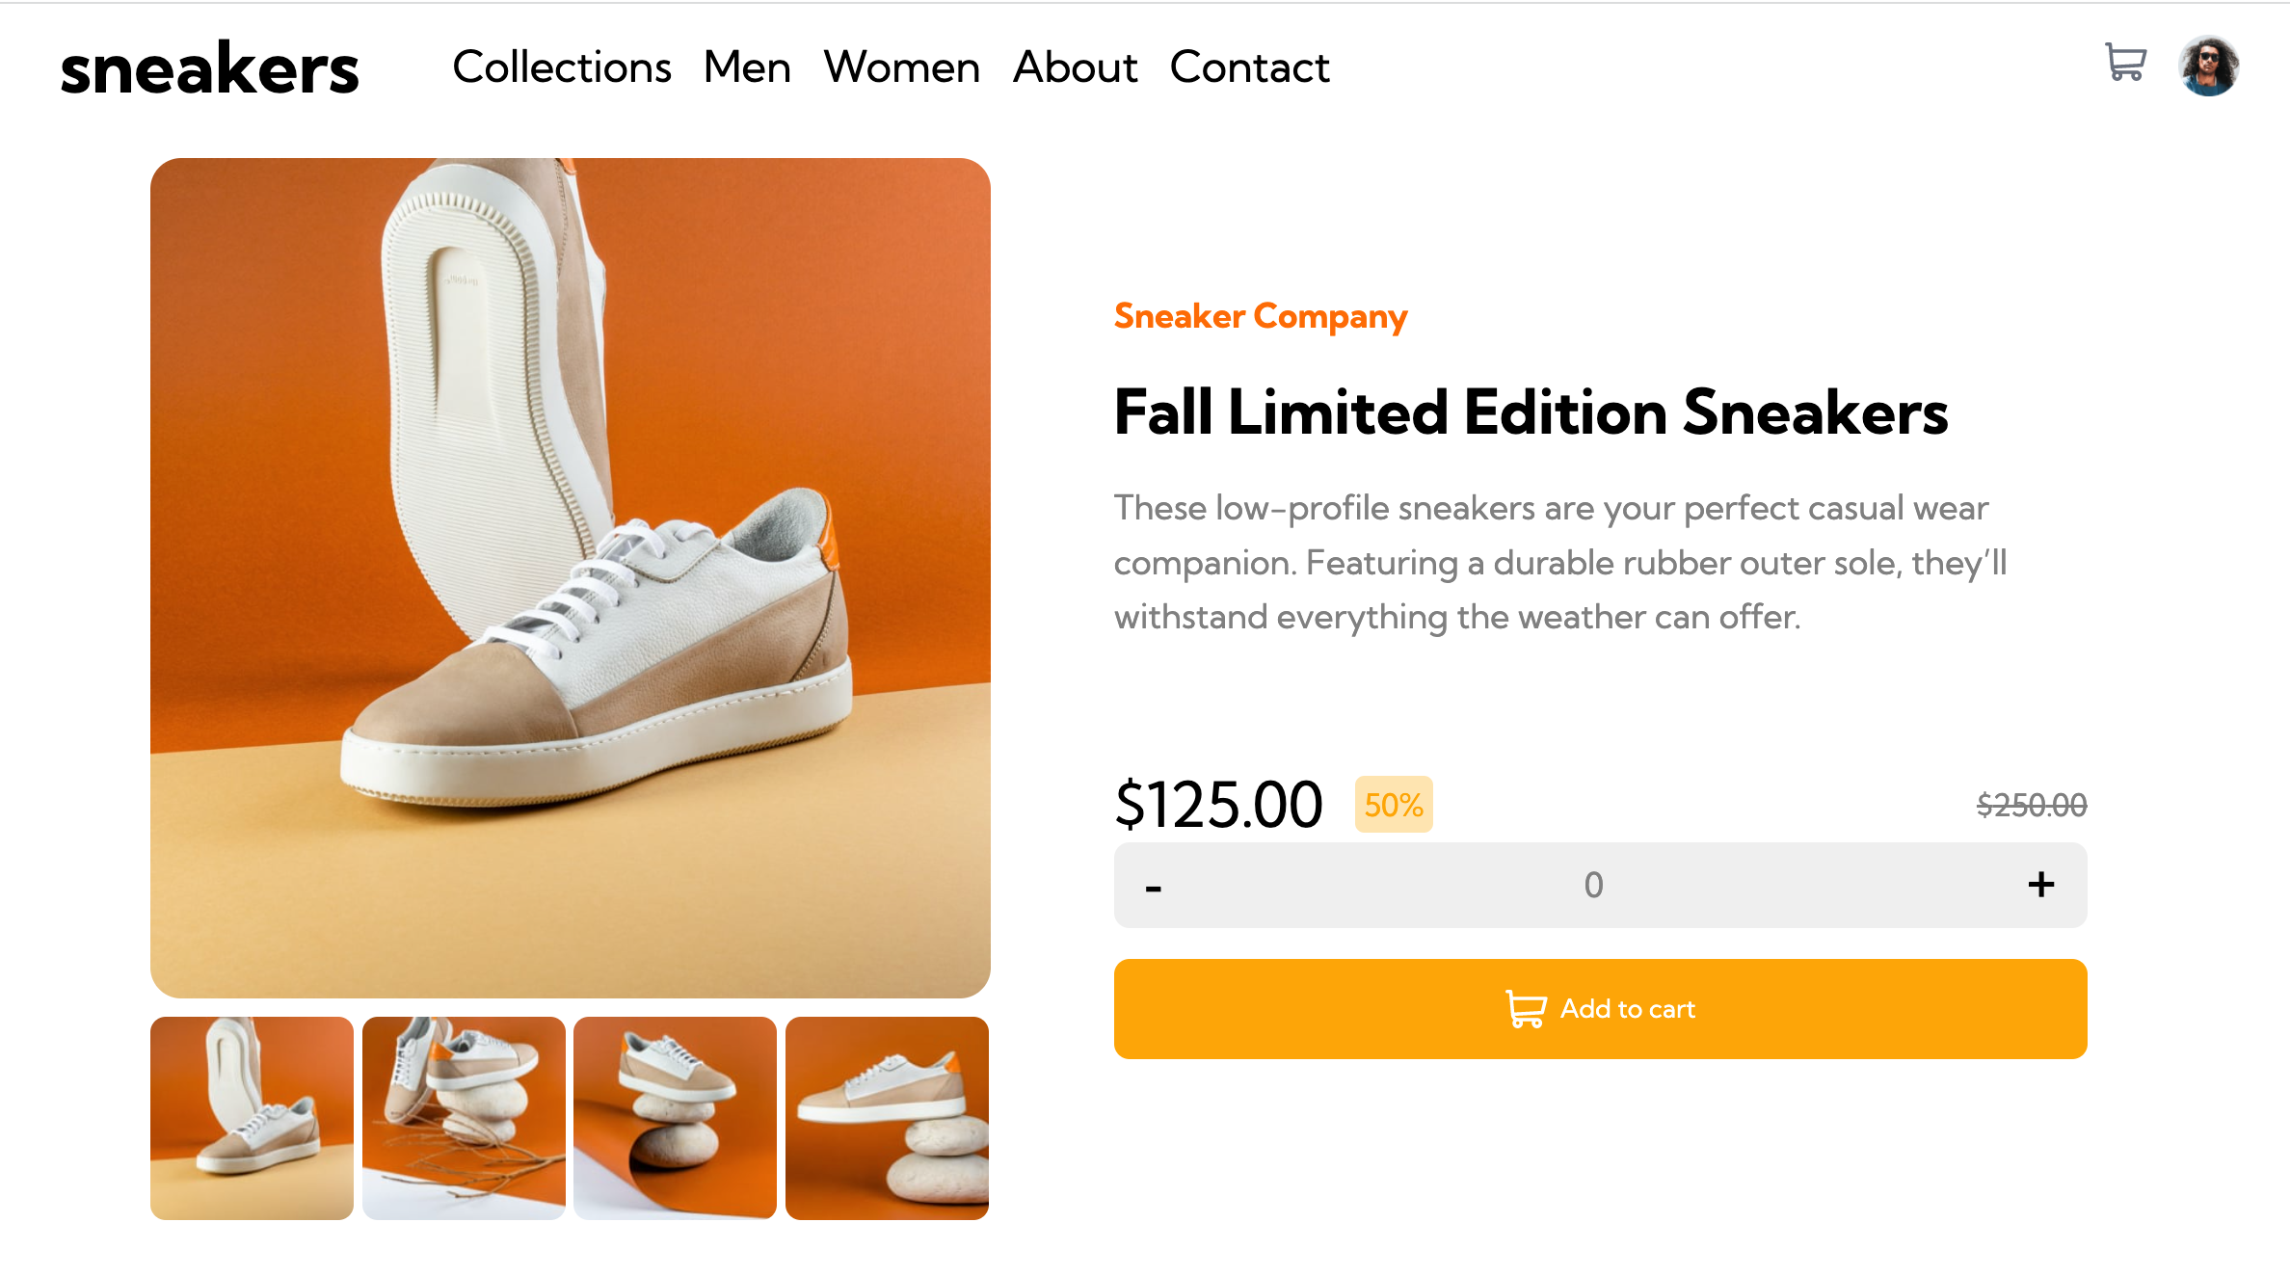Image resolution: width=2290 pixels, height=1276 pixels.
Task: Decrease quantity with the minus control
Action: pyautogui.click(x=1153, y=885)
